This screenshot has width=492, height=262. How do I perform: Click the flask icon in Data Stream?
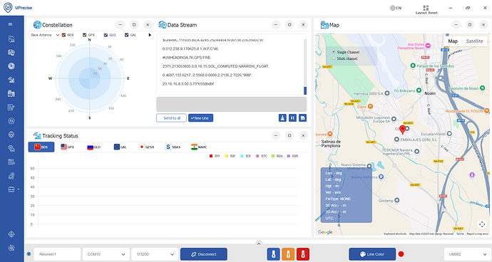click(282, 118)
